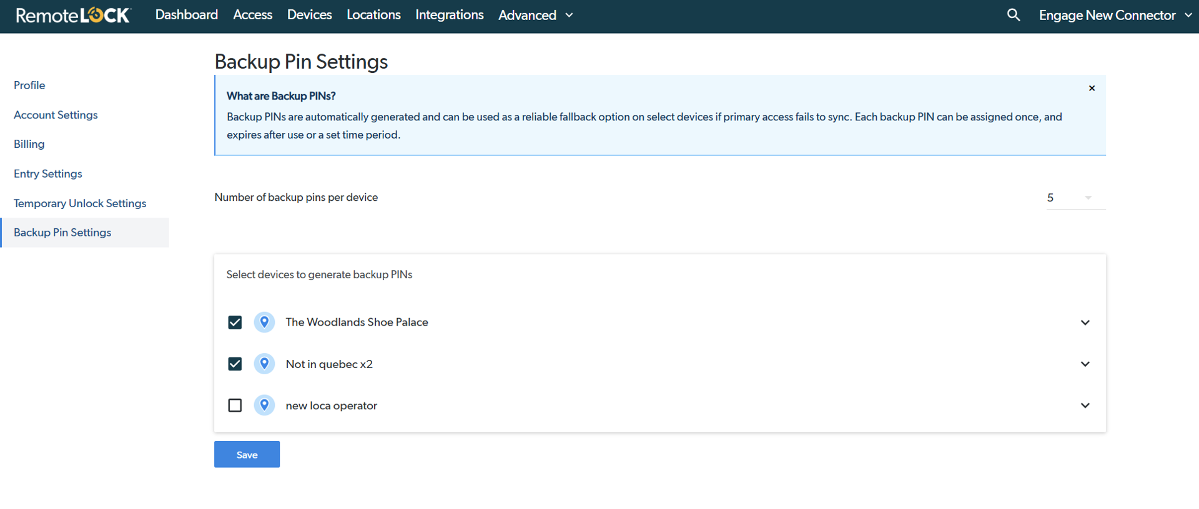1199x509 pixels.
Task: Expand the new loca operator chevron
Action: point(1085,405)
